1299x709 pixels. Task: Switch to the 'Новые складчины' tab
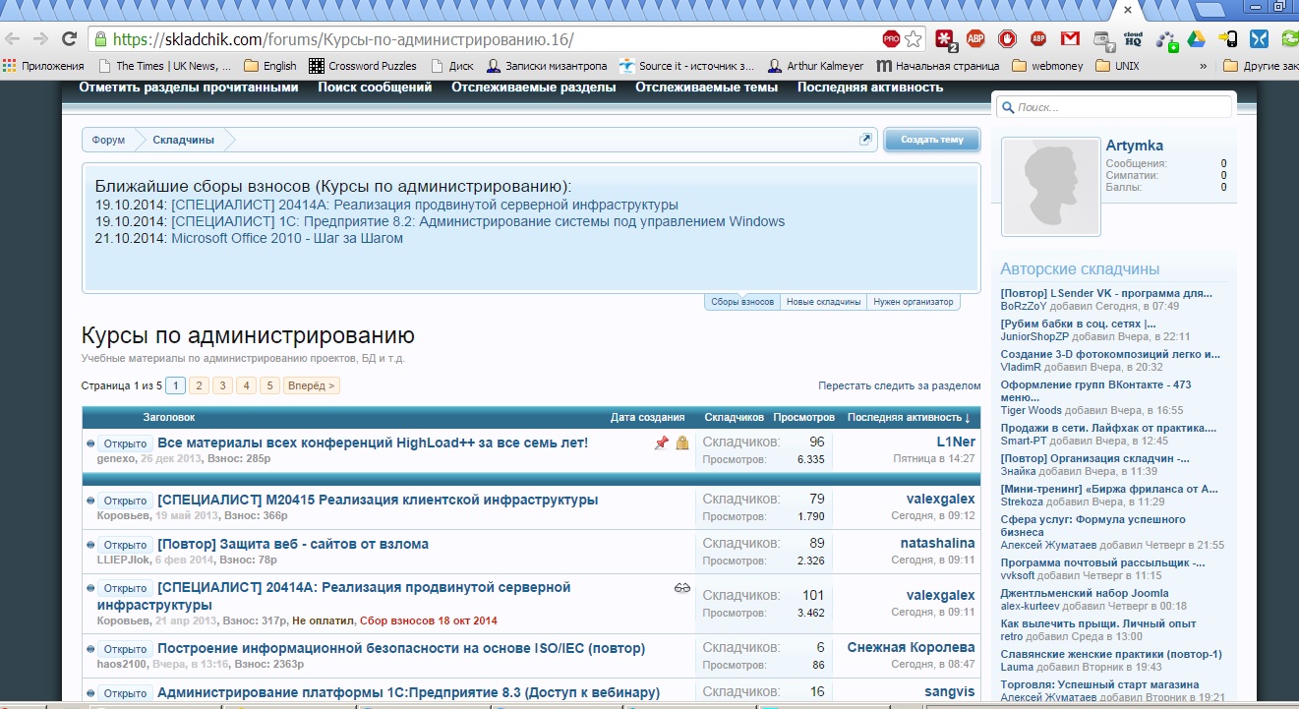coord(823,302)
